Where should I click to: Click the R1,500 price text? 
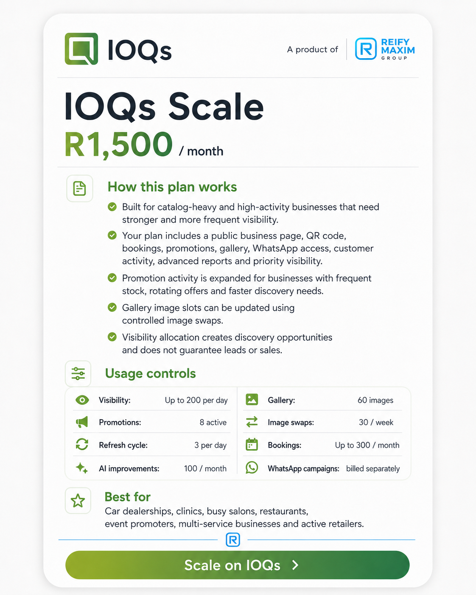[119, 145]
